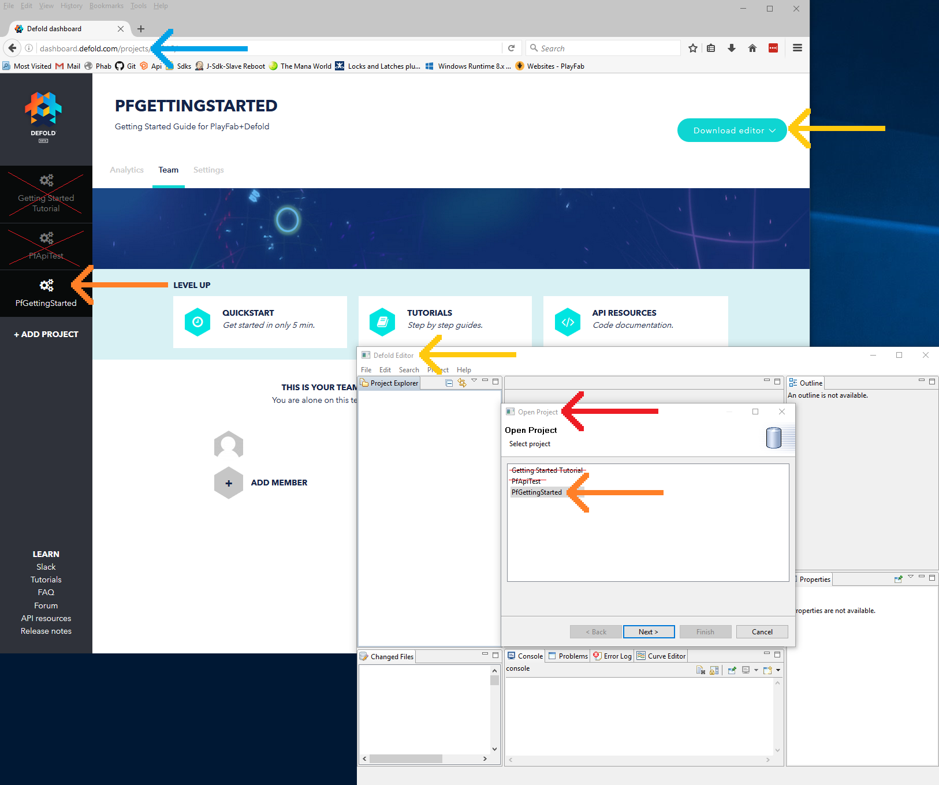Maximize the Project Explorer panel
This screenshot has height=785, width=939.
pos(495,381)
